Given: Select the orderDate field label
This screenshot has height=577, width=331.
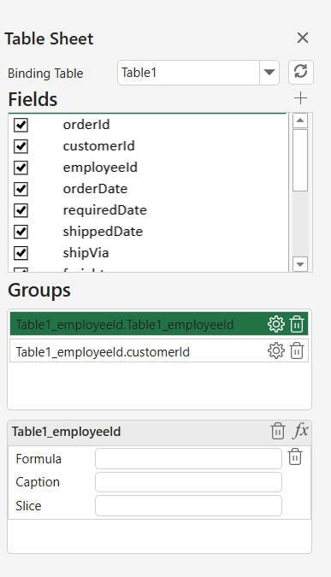Looking at the screenshot, I should point(95,189).
